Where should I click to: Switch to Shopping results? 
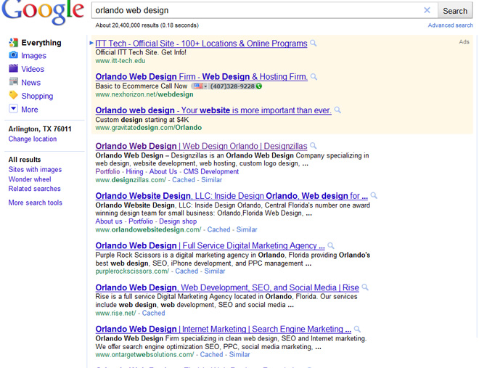(37, 96)
